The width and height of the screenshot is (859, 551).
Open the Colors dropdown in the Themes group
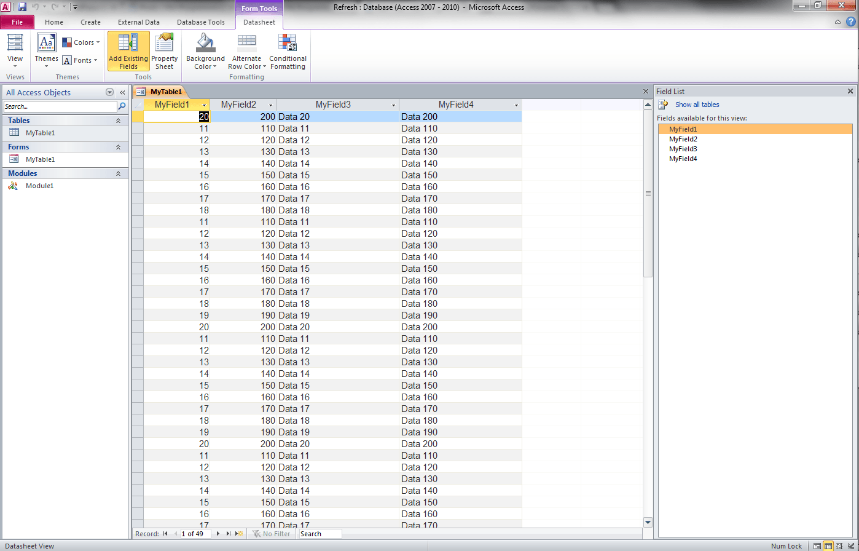(80, 42)
